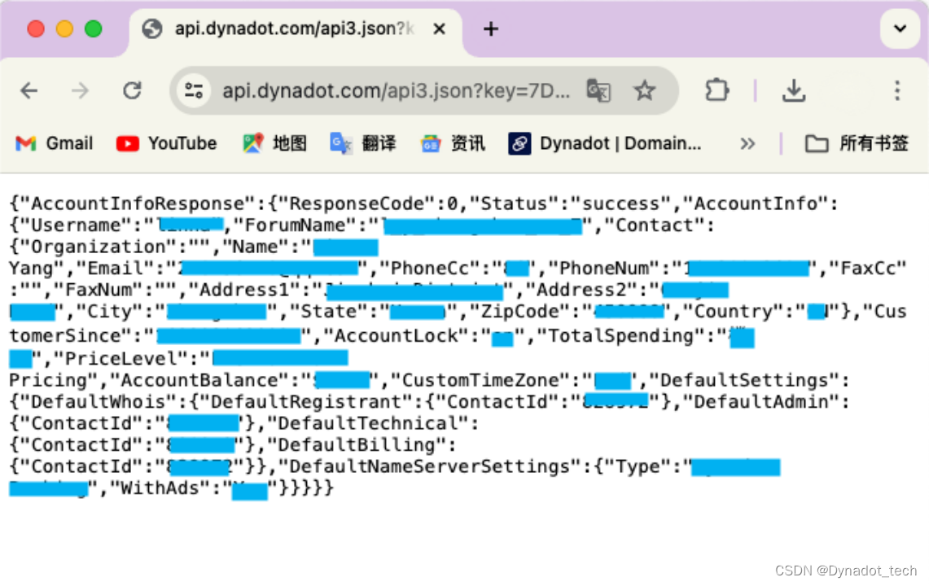The image size is (929, 586).
Task: Bookmark this page with star icon
Action: (644, 90)
